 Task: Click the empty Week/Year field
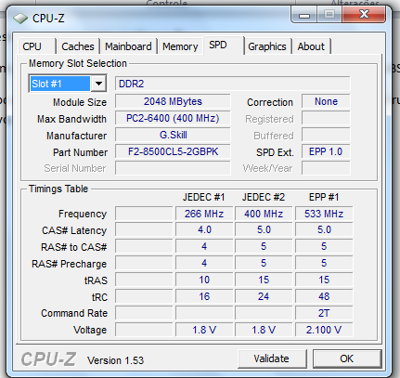[326, 168]
